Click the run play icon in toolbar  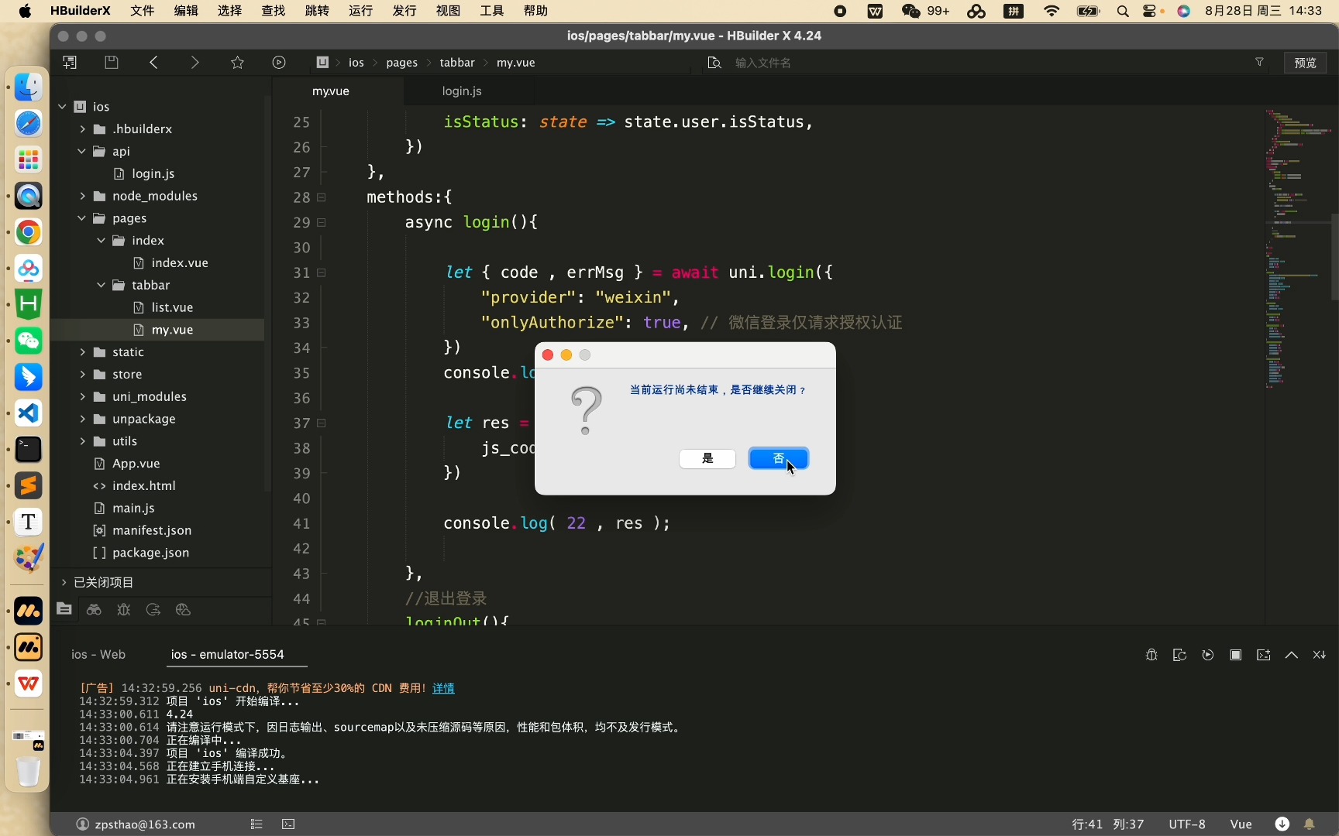[279, 63]
